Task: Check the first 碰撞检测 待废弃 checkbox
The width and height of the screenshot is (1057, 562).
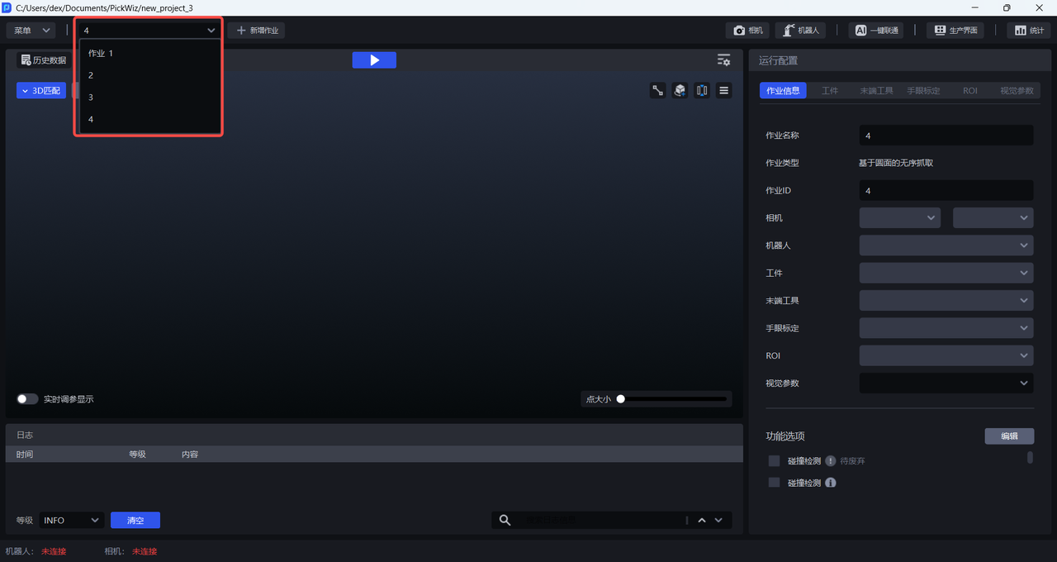Action: (x=774, y=460)
